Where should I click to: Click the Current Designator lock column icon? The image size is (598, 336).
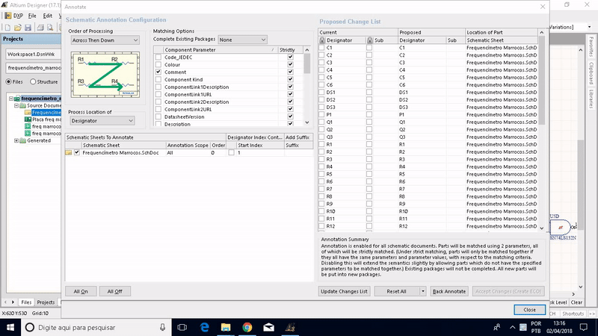pos(322,40)
